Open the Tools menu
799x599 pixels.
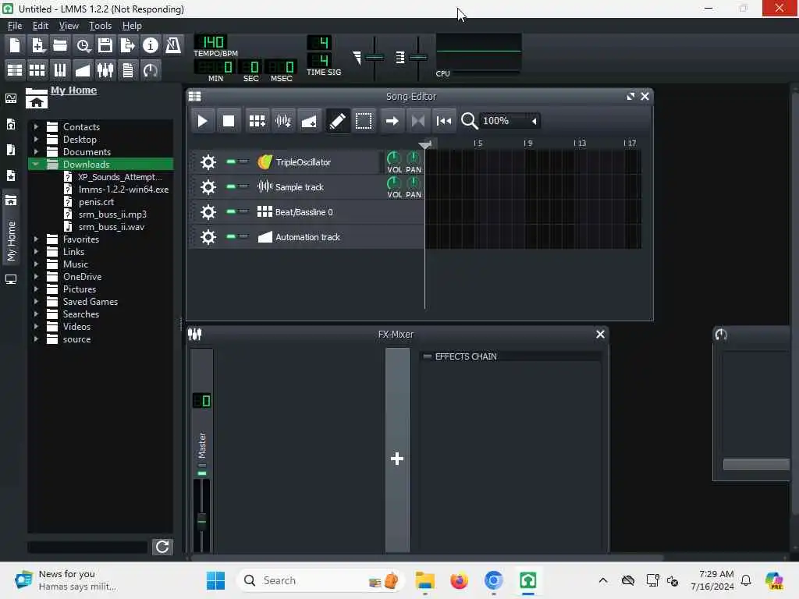101,26
